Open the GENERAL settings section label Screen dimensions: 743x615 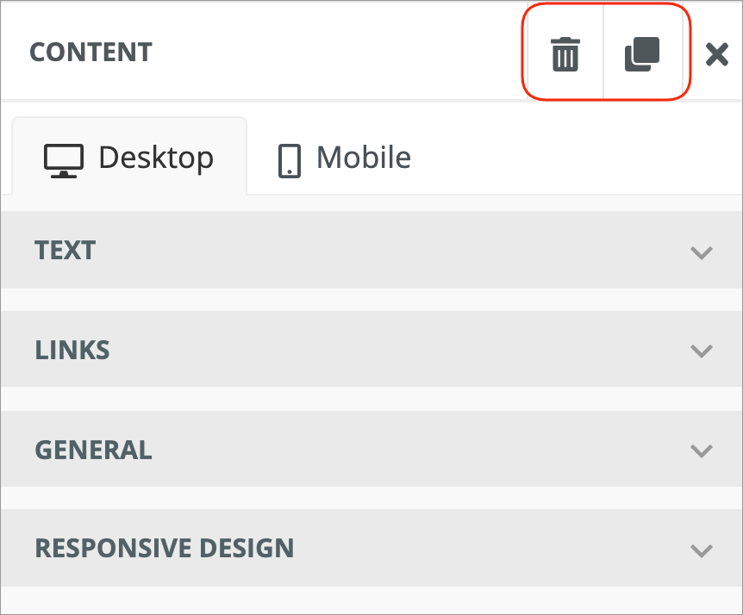(93, 450)
